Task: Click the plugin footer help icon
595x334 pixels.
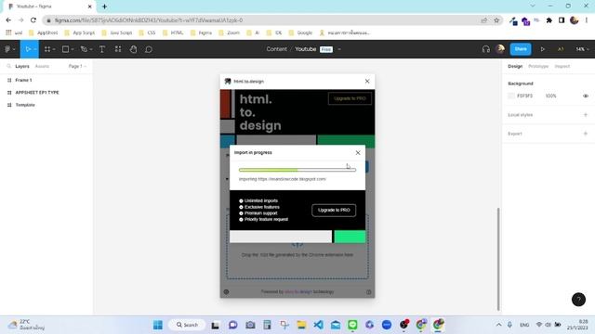Action: tap(368, 292)
